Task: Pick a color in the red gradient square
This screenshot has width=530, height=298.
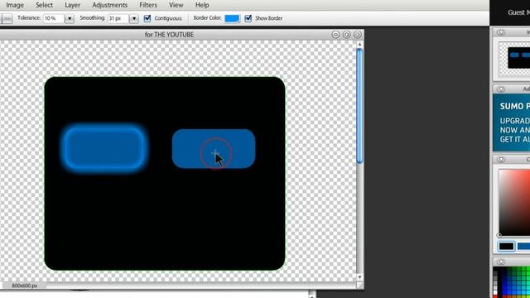Action: (514, 202)
